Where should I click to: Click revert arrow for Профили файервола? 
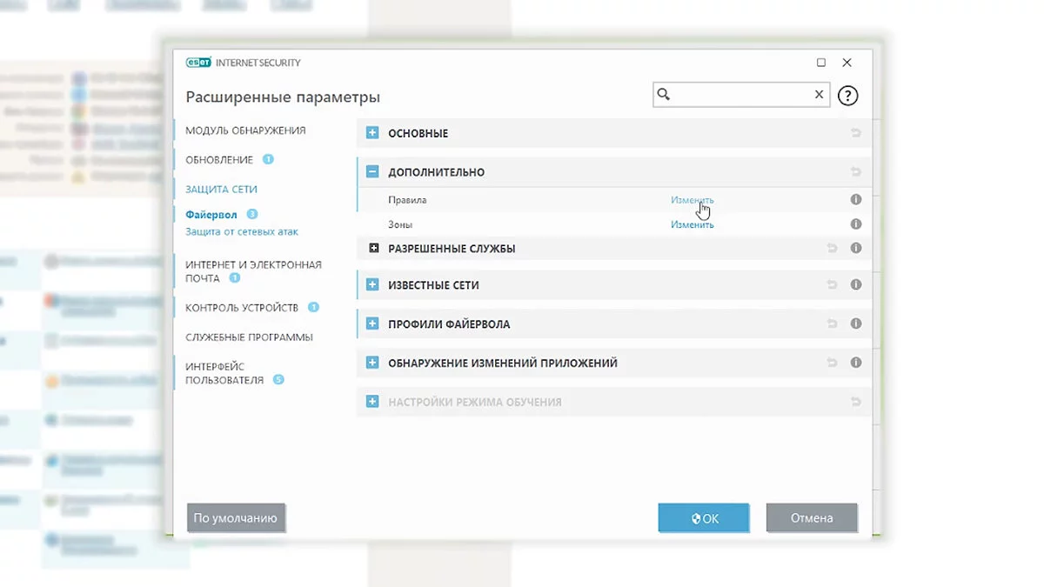833,324
